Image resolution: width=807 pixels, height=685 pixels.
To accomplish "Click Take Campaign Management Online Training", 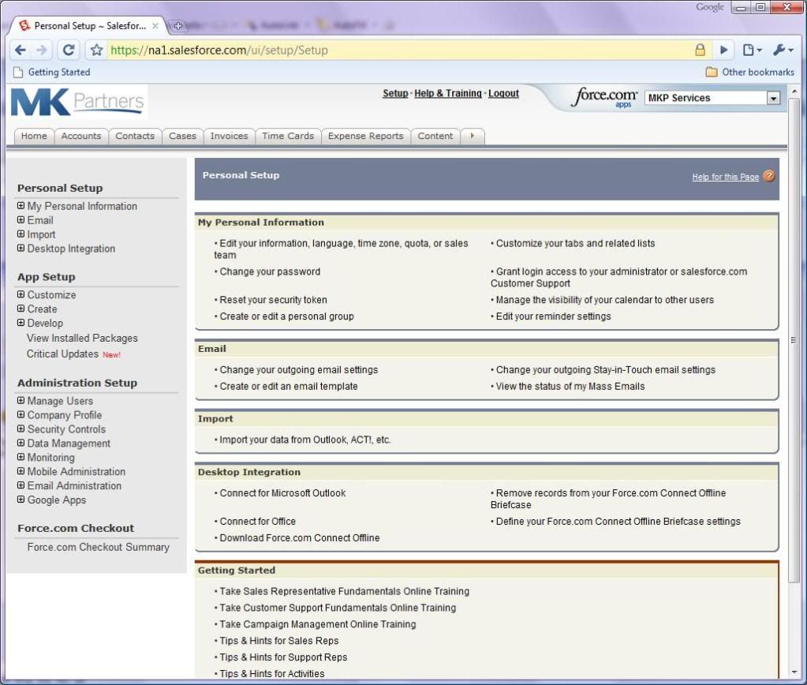I will (318, 624).
